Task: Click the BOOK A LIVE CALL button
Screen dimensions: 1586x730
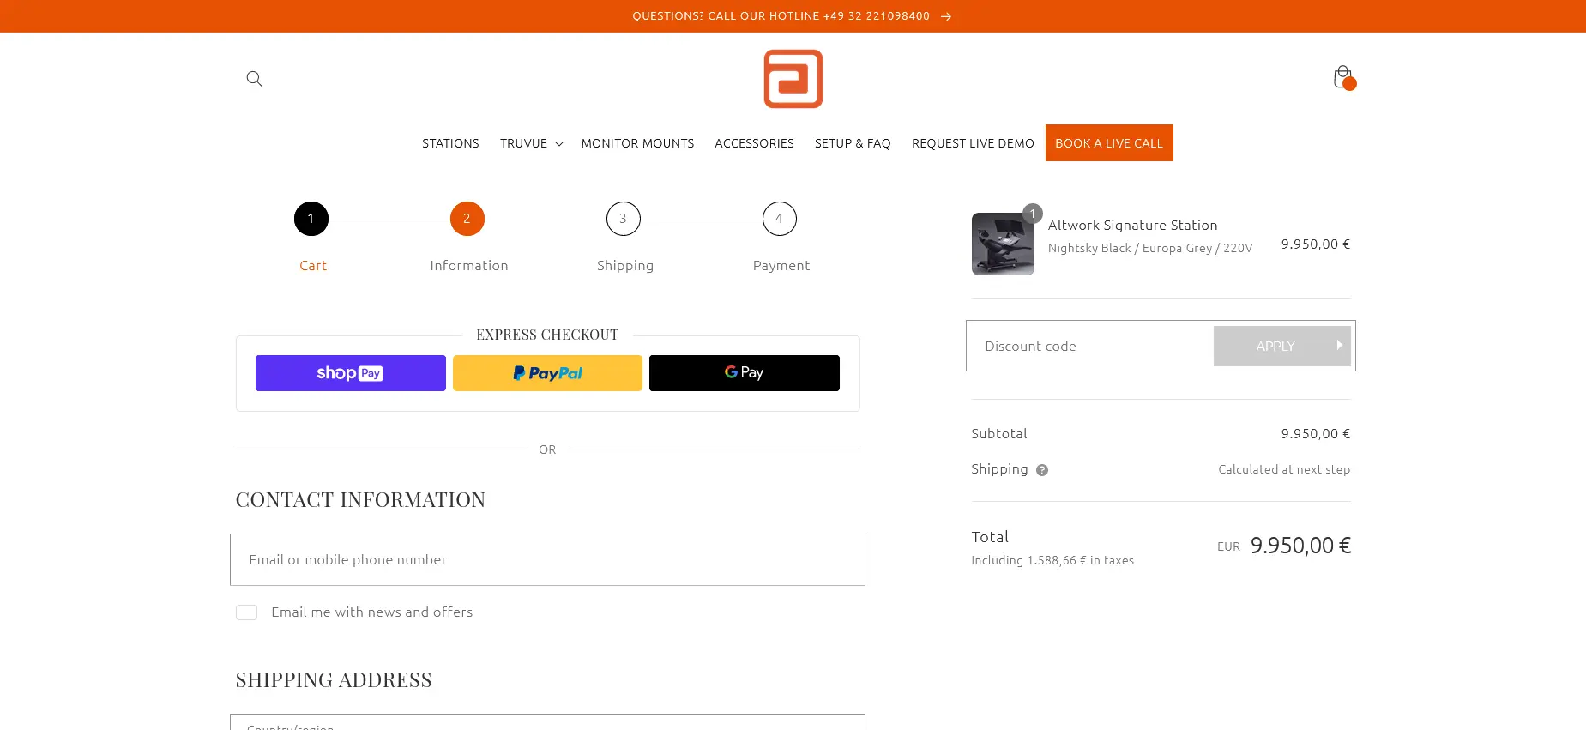Action: (x=1109, y=143)
